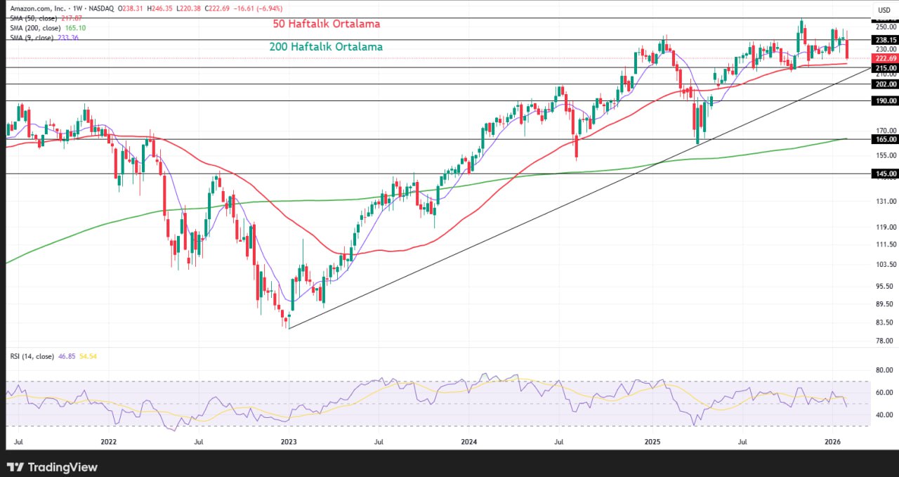This screenshot has height=477, width=899.
Task: Click the 2023 label on time axis
Action: point(289,442)
